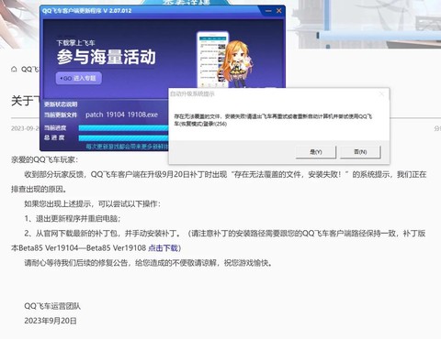Click the 自动升级系统提示 dialog title
This screenshot has height=339, width=441.
[x=192, y=93]
